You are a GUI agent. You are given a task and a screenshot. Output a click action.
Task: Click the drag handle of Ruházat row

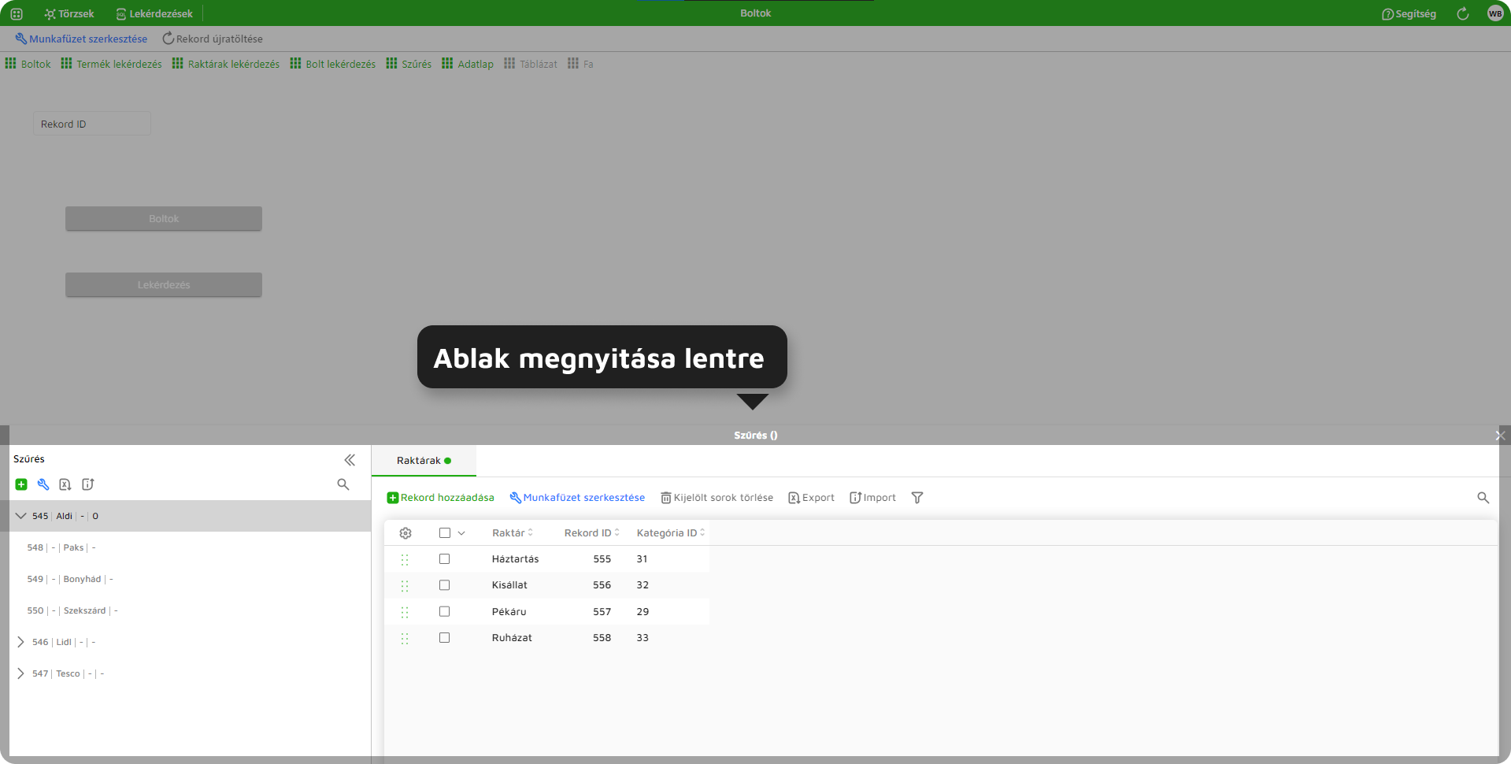coord(405,638)
